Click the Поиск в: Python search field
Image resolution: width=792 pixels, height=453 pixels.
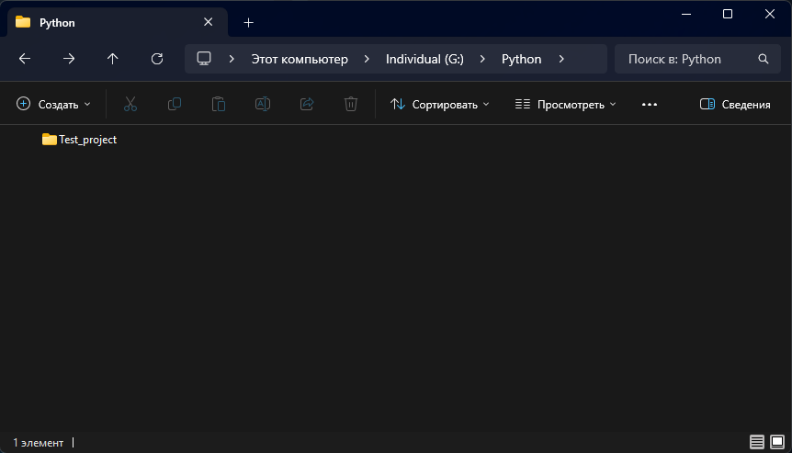coord(697,59)
